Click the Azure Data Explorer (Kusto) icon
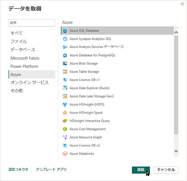 65,88
